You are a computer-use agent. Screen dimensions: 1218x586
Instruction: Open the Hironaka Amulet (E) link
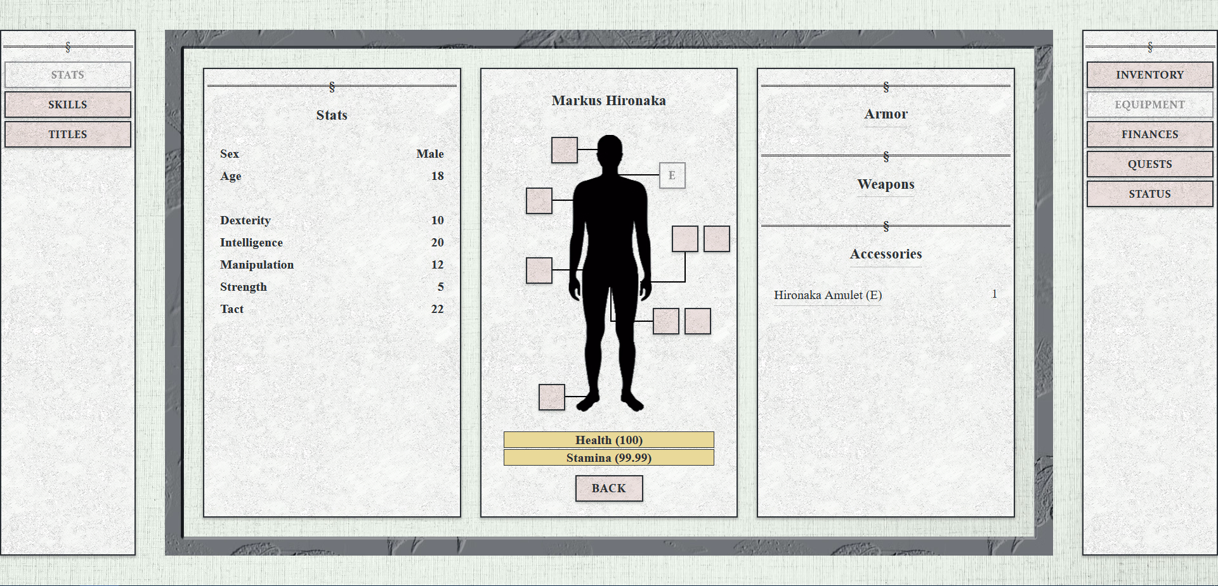coord(827,295)
